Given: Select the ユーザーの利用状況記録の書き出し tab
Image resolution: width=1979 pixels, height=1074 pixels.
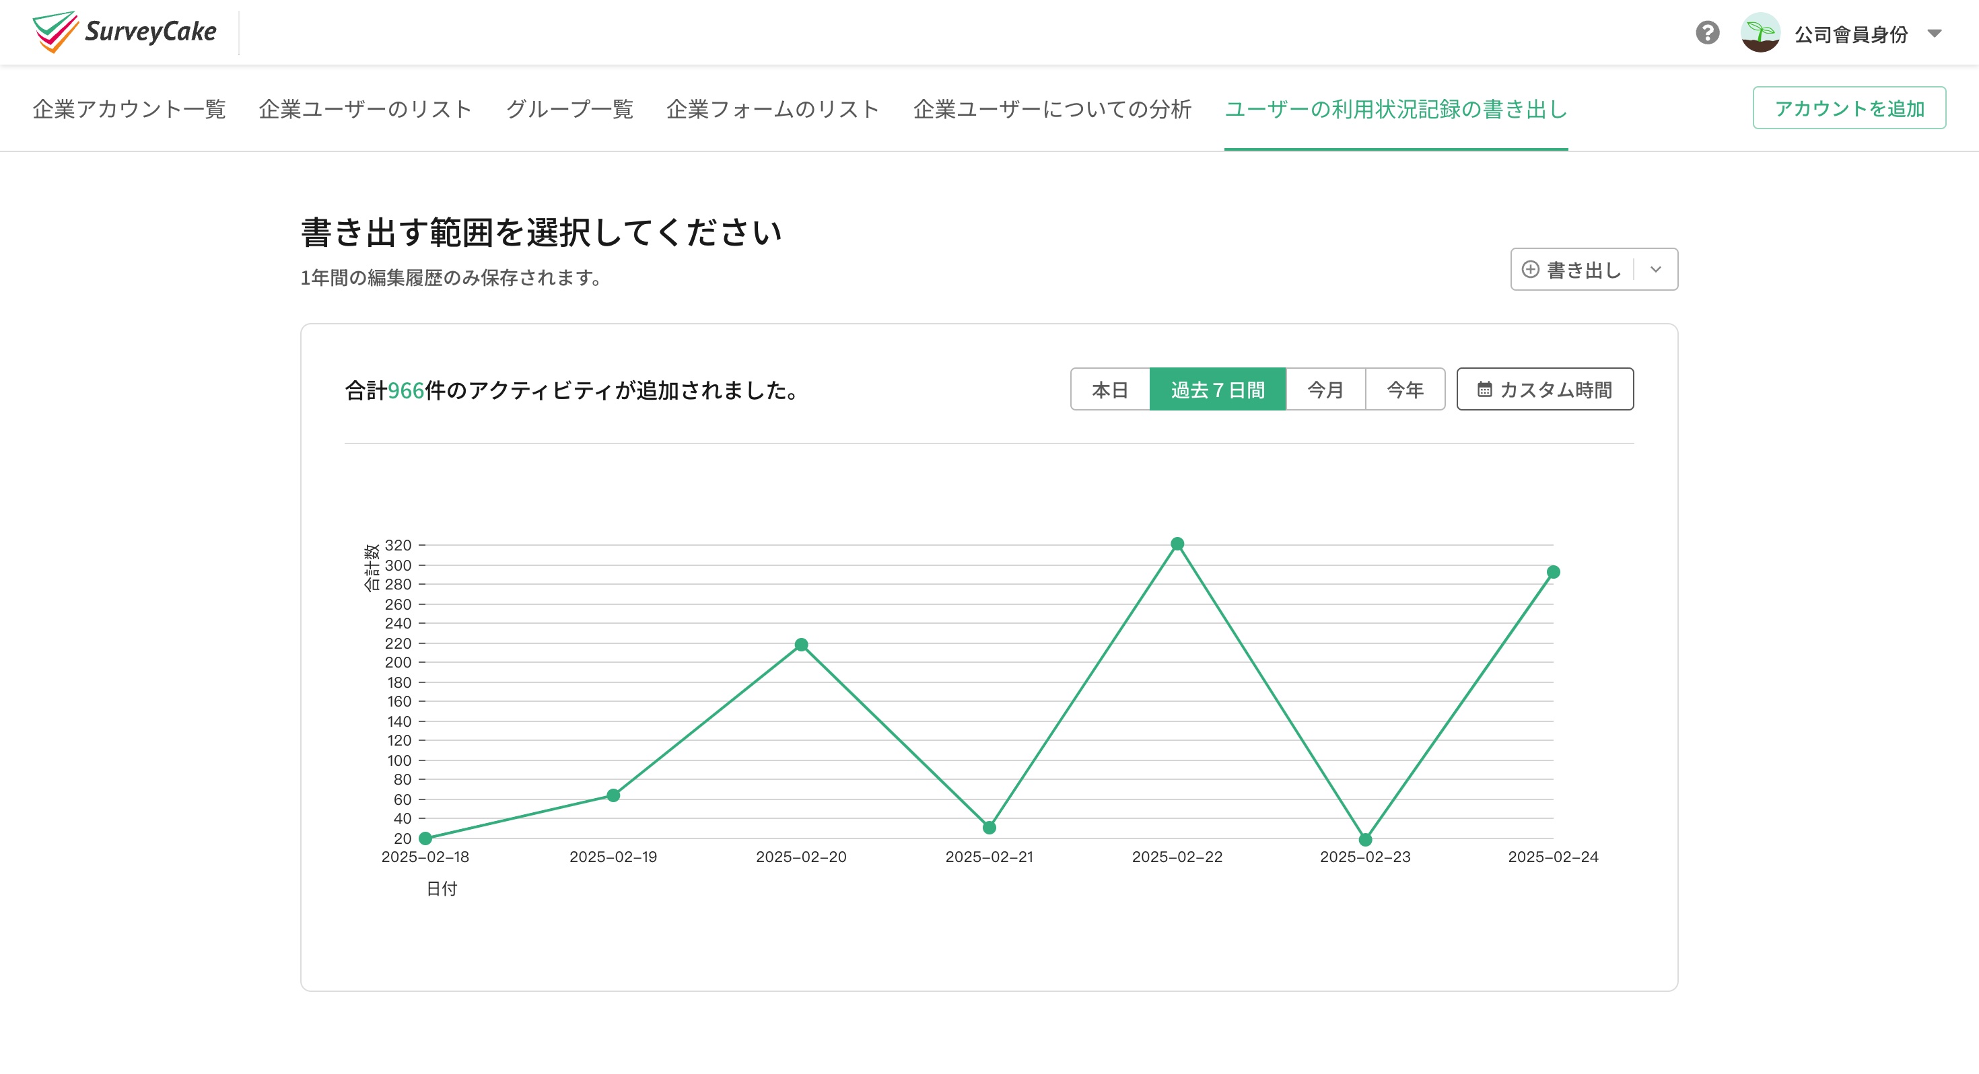Looking at the screenshot, I should point(1396,109).
